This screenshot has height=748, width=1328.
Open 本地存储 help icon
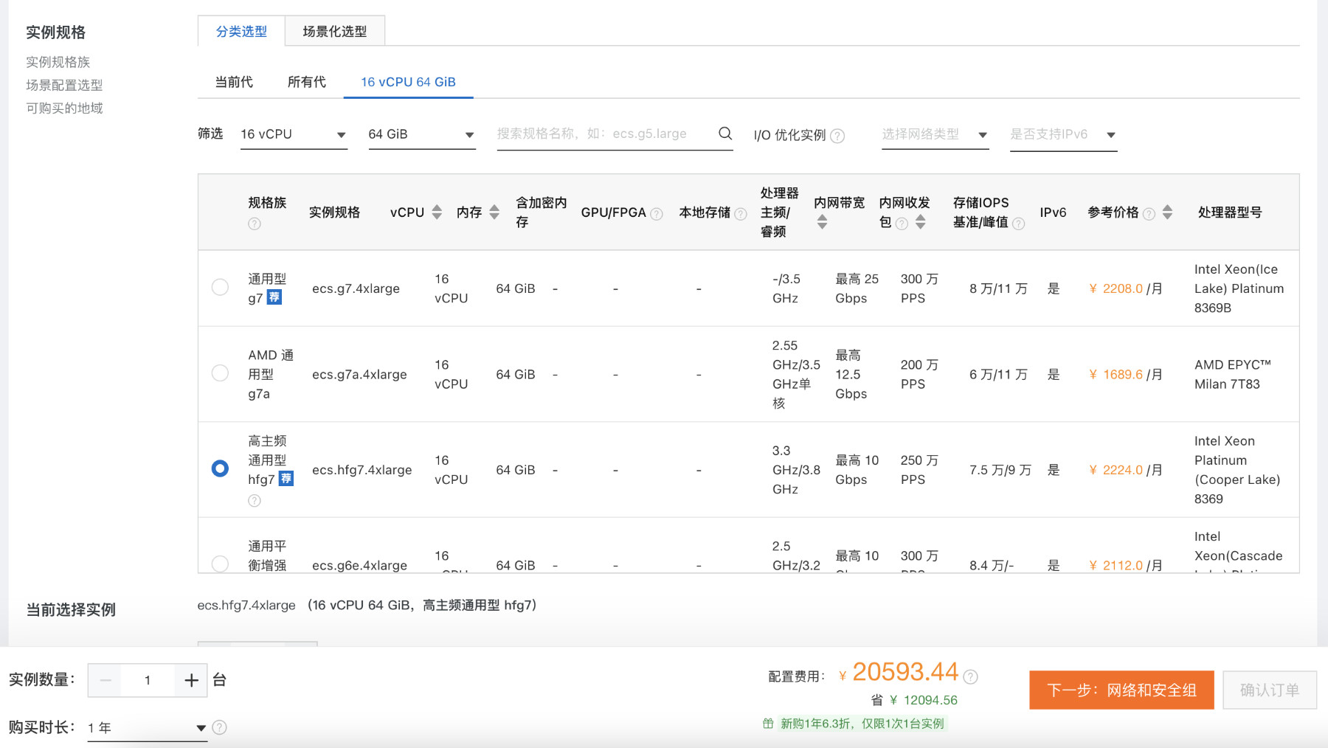coord(741,214)
